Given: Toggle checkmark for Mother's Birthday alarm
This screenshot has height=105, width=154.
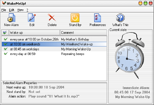Looking at the screenshot, I should 5,39.
